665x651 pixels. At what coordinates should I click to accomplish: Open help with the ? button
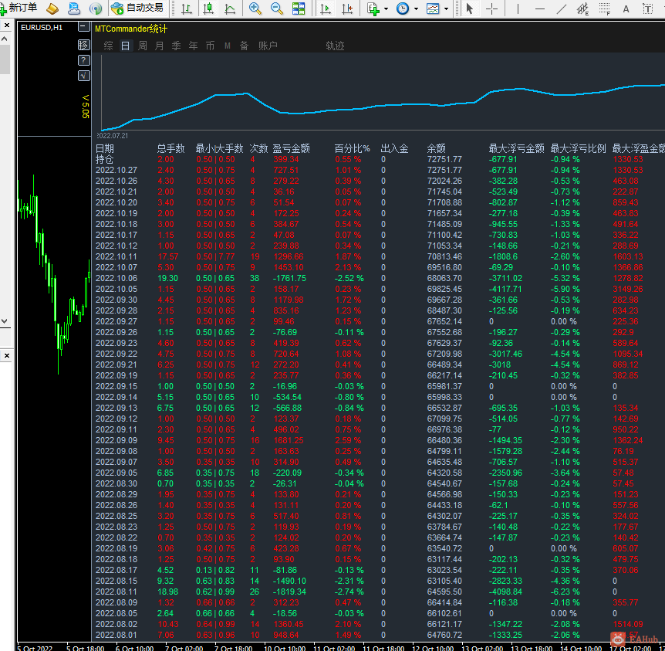(x=84, y=60)
